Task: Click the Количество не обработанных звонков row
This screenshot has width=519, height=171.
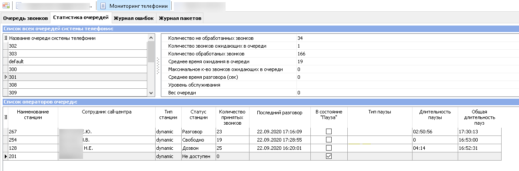Action: coord(340,38)
